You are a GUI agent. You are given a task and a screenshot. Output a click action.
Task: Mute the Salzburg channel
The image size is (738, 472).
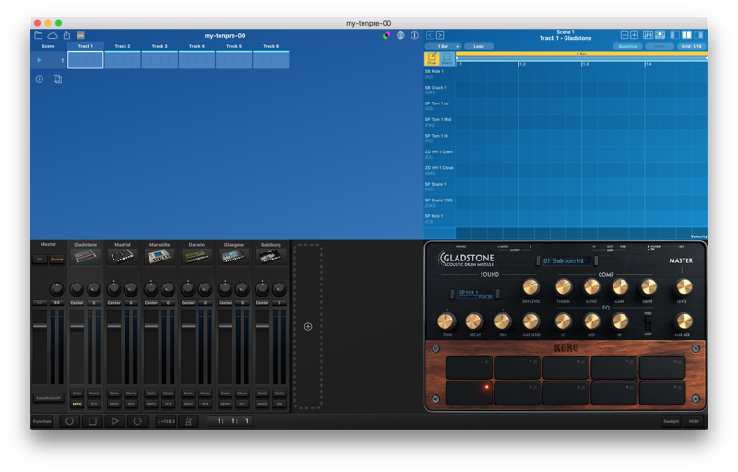[x=280, y=393]
